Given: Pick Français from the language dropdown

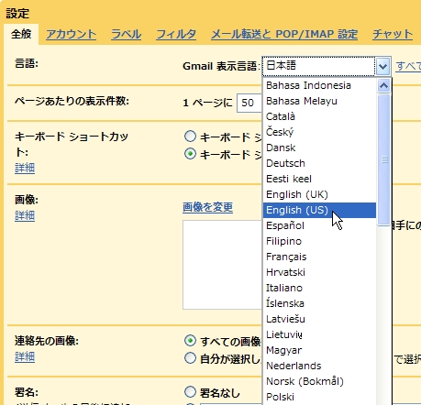Looking at the screenshot, I should (319, 257).
